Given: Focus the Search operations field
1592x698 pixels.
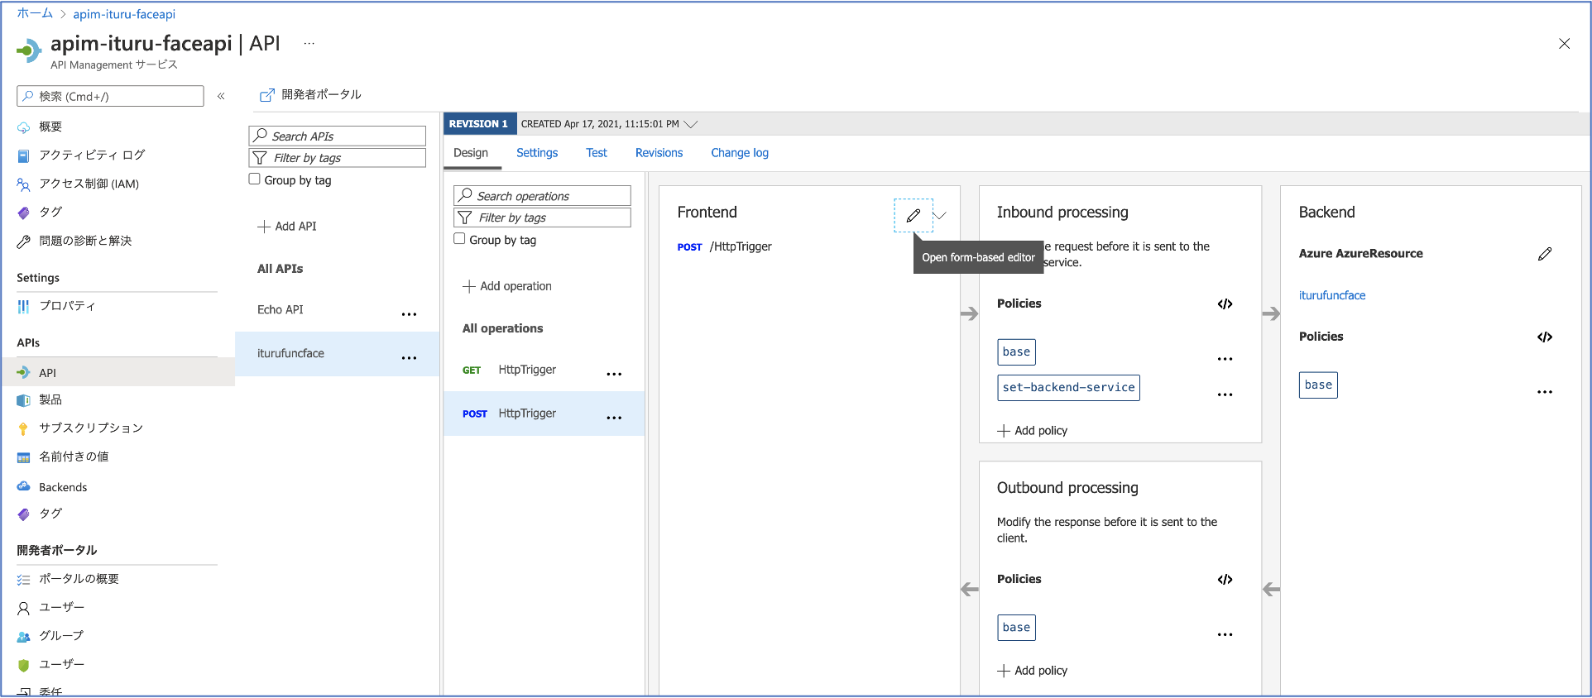Looking at the screenshot, I should coord(543,196).
